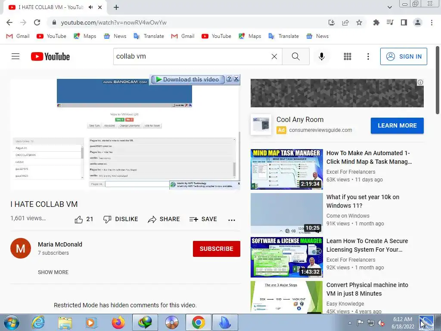Switch to Chrome on the taskbar
Viewport: 441px width, 331px height.
click(198, 322)
